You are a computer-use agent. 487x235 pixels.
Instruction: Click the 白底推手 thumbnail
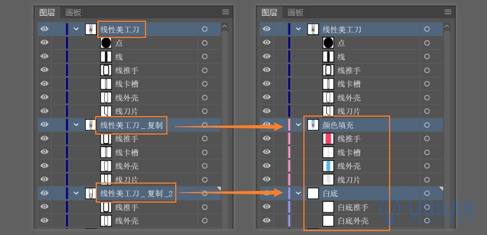328,207
